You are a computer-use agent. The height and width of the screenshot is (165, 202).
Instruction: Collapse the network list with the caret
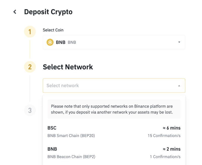click(x=179, y=86)
